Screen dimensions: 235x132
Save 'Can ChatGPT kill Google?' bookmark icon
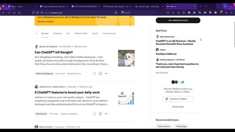pyautogui.click(x=94, y=73)
